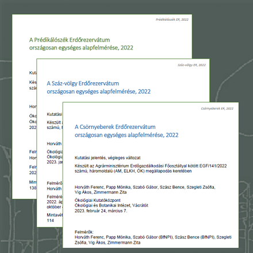Open the Prédikálószék Erdőrezervátum report cover

[102, 36]
